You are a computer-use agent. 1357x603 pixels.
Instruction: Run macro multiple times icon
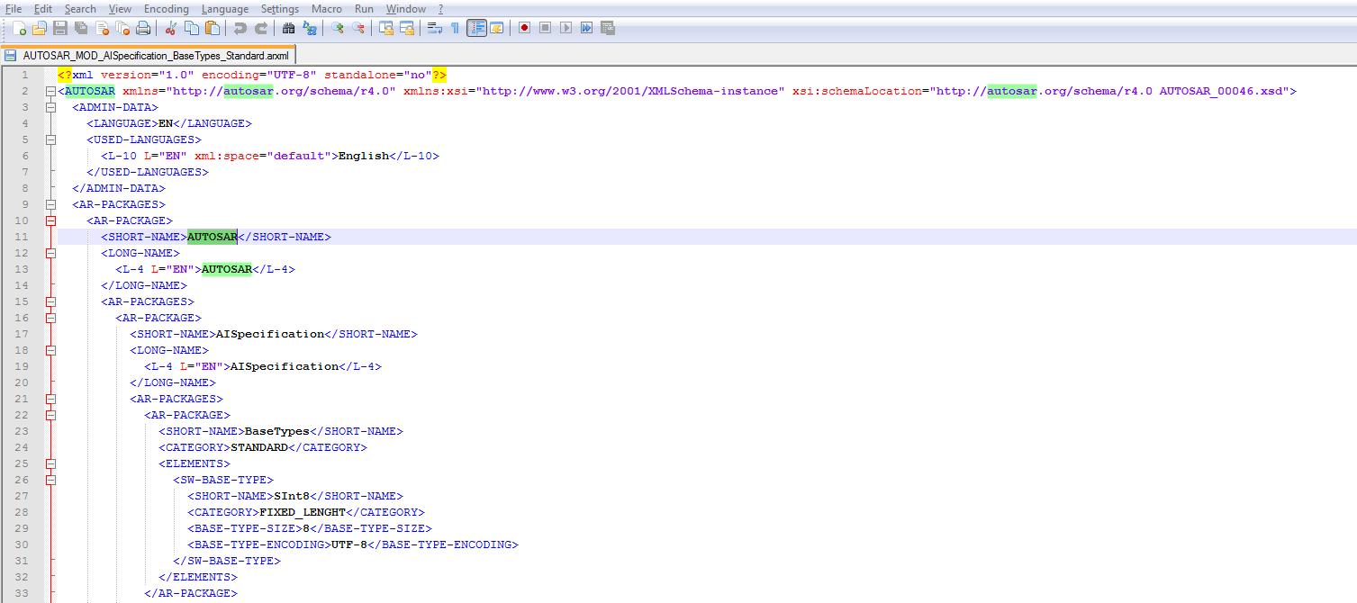click(586, 28)
